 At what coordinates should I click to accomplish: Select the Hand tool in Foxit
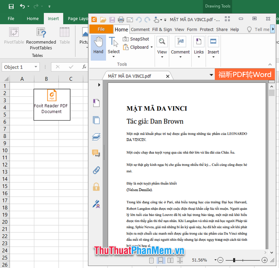(x=98, y=45)
